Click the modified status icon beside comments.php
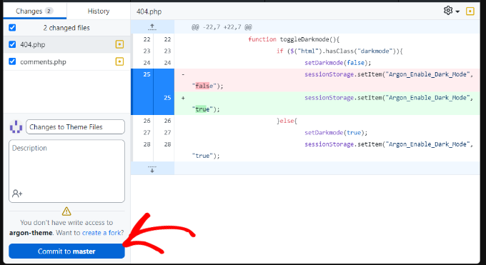486x265 pixels. [119, 61]
